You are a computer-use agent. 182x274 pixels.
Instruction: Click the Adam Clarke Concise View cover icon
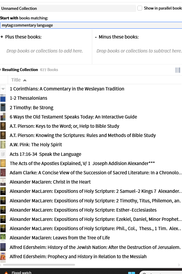[3, 173]
